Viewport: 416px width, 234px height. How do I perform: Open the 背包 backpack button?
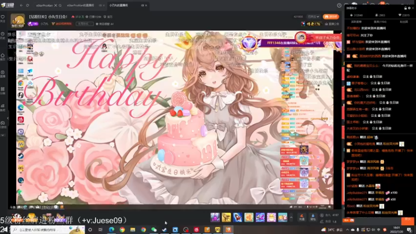[313, 217]
